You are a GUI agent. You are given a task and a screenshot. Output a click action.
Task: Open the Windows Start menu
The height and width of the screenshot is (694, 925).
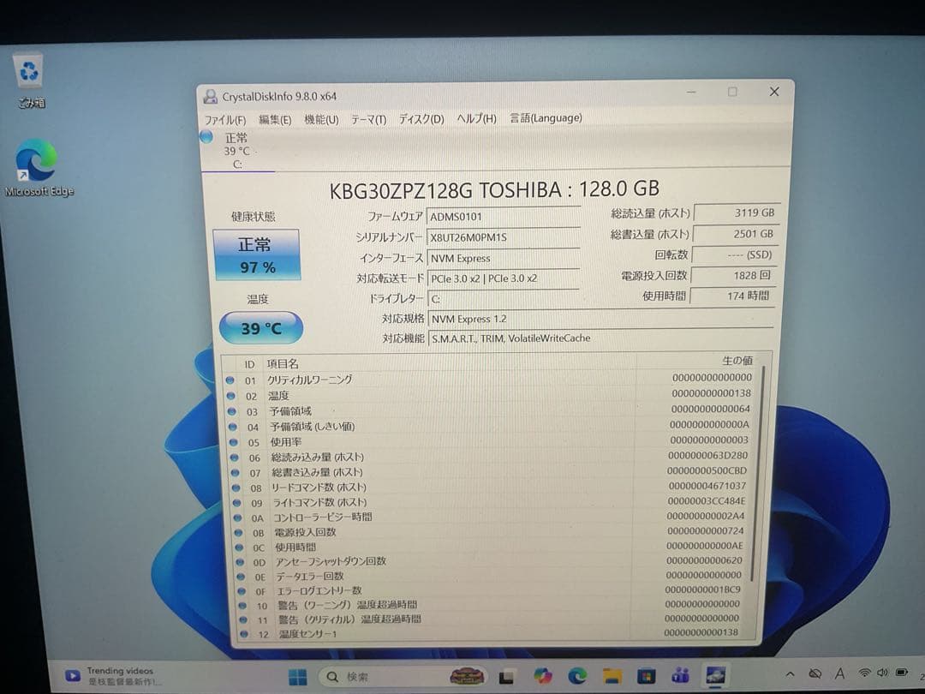(x=298, y=676)
